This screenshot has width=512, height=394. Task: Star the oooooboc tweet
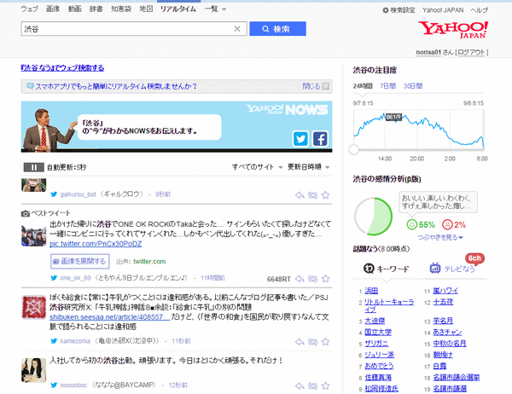click(x=325, y=385)
